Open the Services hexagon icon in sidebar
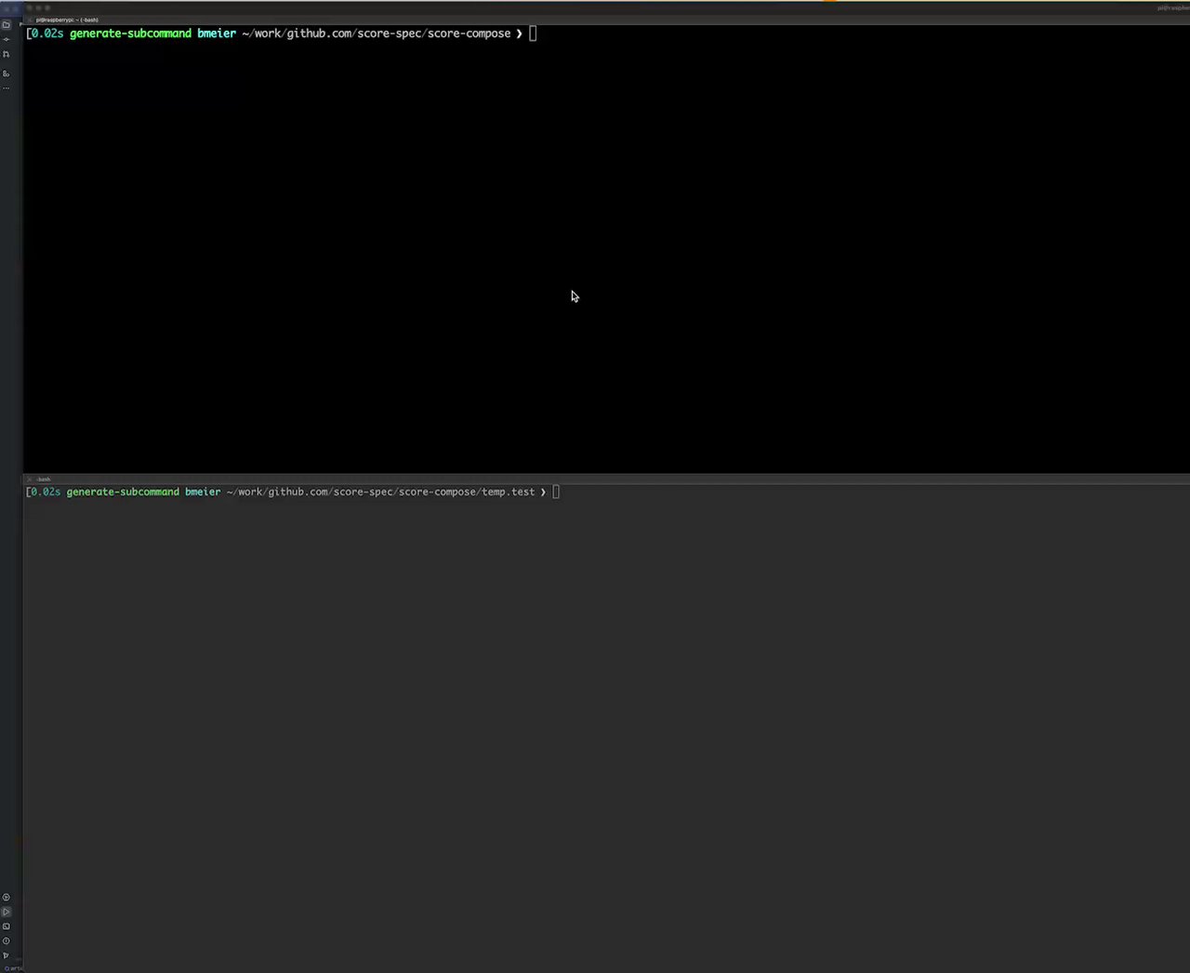Image resolution: width=1190 pixels, height=973 pixels. click(x=7, y=898)
